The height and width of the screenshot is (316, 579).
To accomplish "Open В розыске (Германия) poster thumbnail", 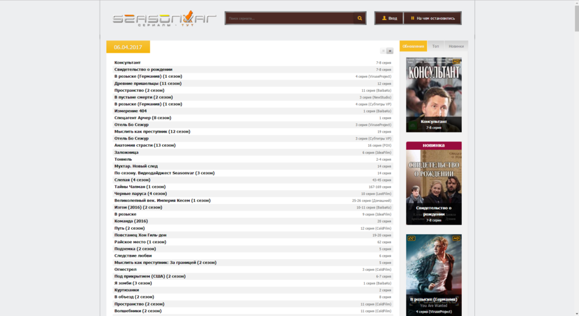I will pyautogui.click(x=434, y=275).
